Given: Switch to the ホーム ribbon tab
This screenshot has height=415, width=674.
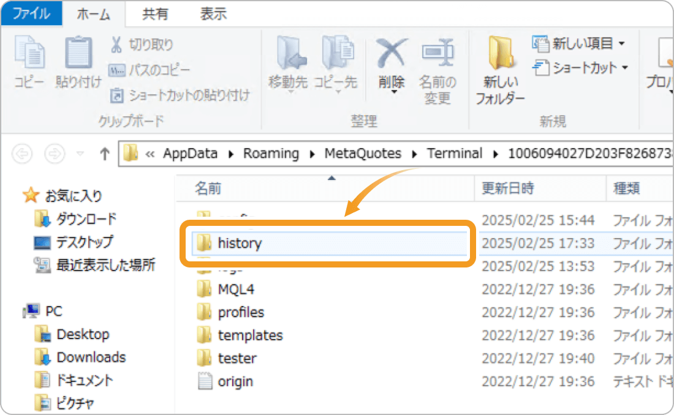Looking at the screenshot, I should click(x=94, y=14).
